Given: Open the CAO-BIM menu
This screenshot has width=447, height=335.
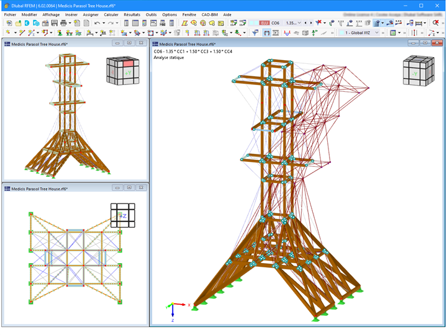Looking at the screenshot, I should tap(210, 14).
